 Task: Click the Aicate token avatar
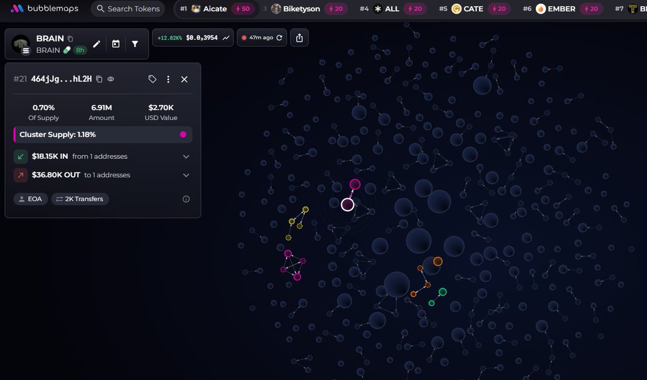(x=196, y=9)
